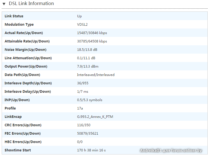This screenshot has height=157, width=208.
Task: Click the FEC Errors value 50879/35621
Action: [87, 134]
